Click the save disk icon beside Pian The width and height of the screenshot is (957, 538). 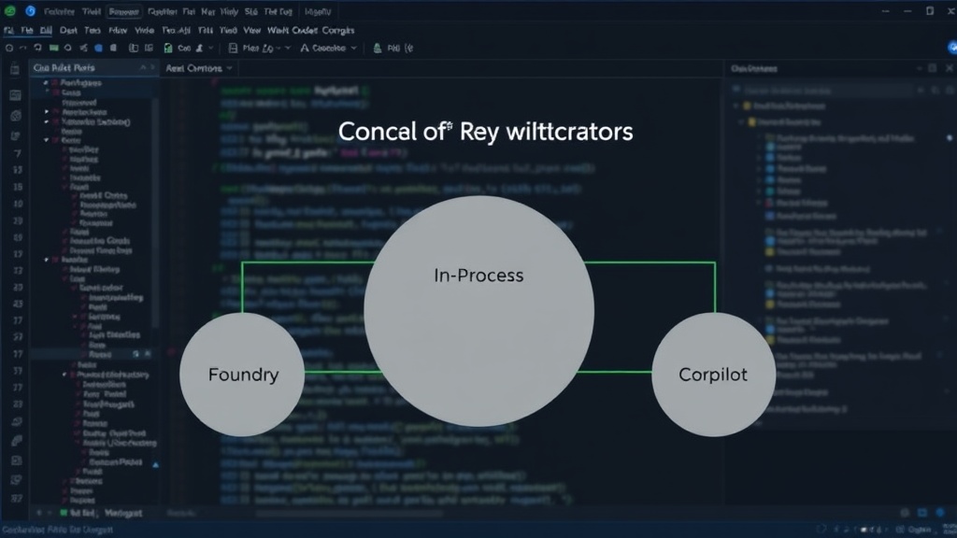click(233, 48)
